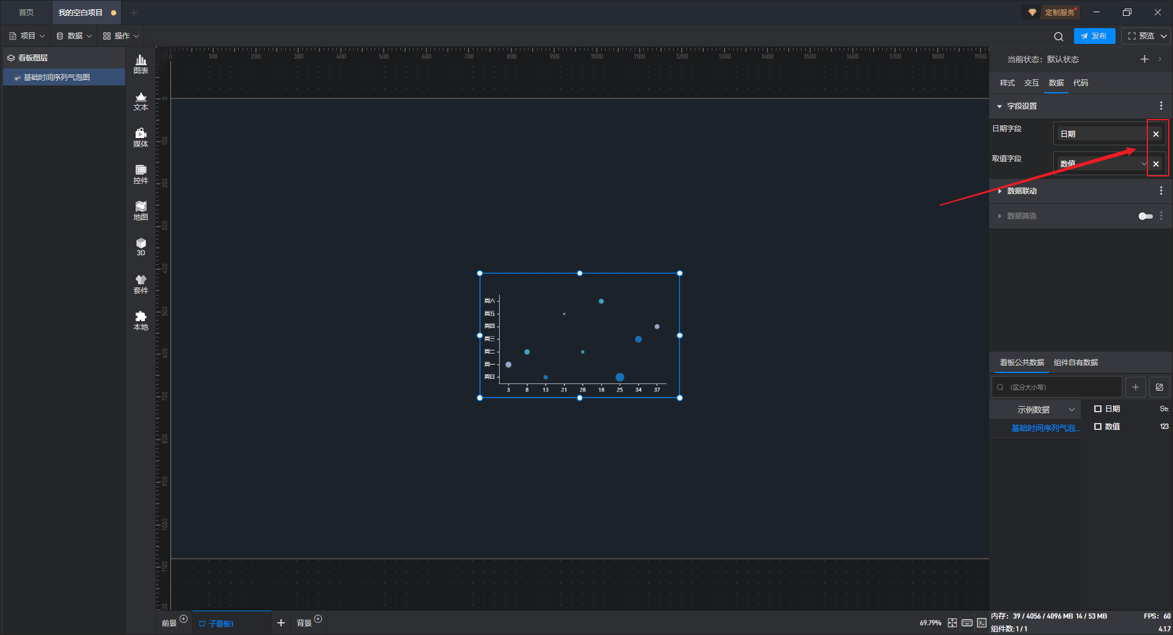
Task: Expand the 数据联动 section
Action: click(999, 191)
